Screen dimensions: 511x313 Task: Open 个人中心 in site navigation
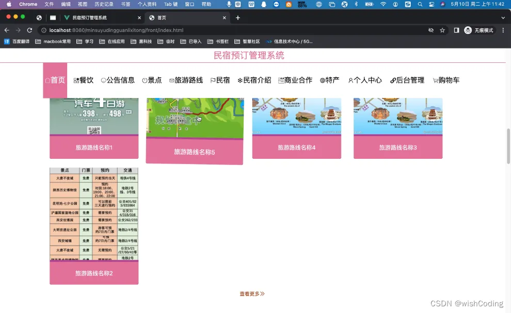tap(365, 80)
